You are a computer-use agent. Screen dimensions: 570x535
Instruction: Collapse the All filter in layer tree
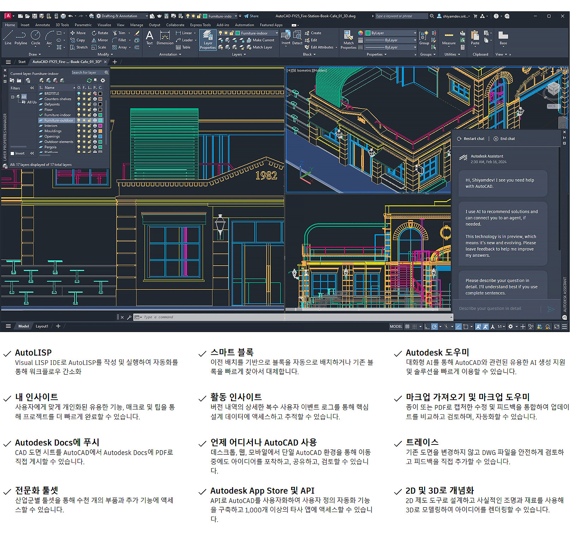point(13,96)
